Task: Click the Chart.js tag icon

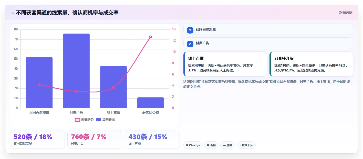Action: (x=187, y=145)
